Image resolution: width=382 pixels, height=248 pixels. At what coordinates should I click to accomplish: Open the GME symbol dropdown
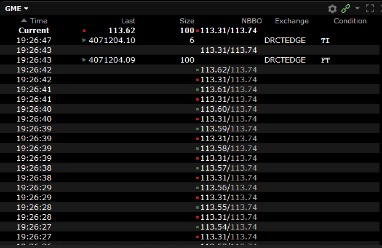click(17, 9)
